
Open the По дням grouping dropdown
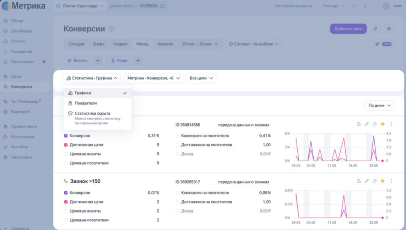tap(379, 105)
